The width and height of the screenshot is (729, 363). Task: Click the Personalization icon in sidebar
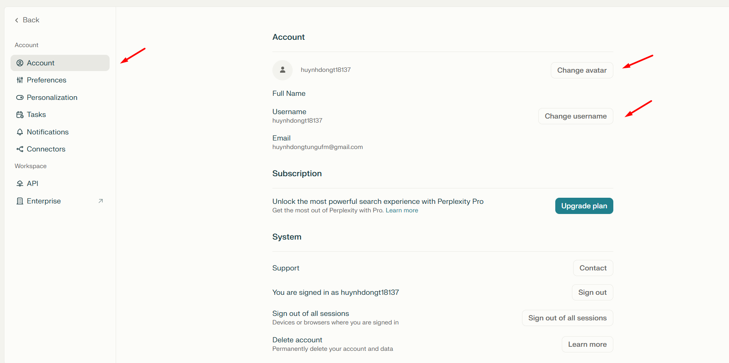click(19, 97)
